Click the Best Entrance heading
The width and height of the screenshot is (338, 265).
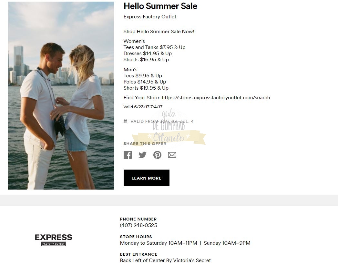tap(138, 254)
